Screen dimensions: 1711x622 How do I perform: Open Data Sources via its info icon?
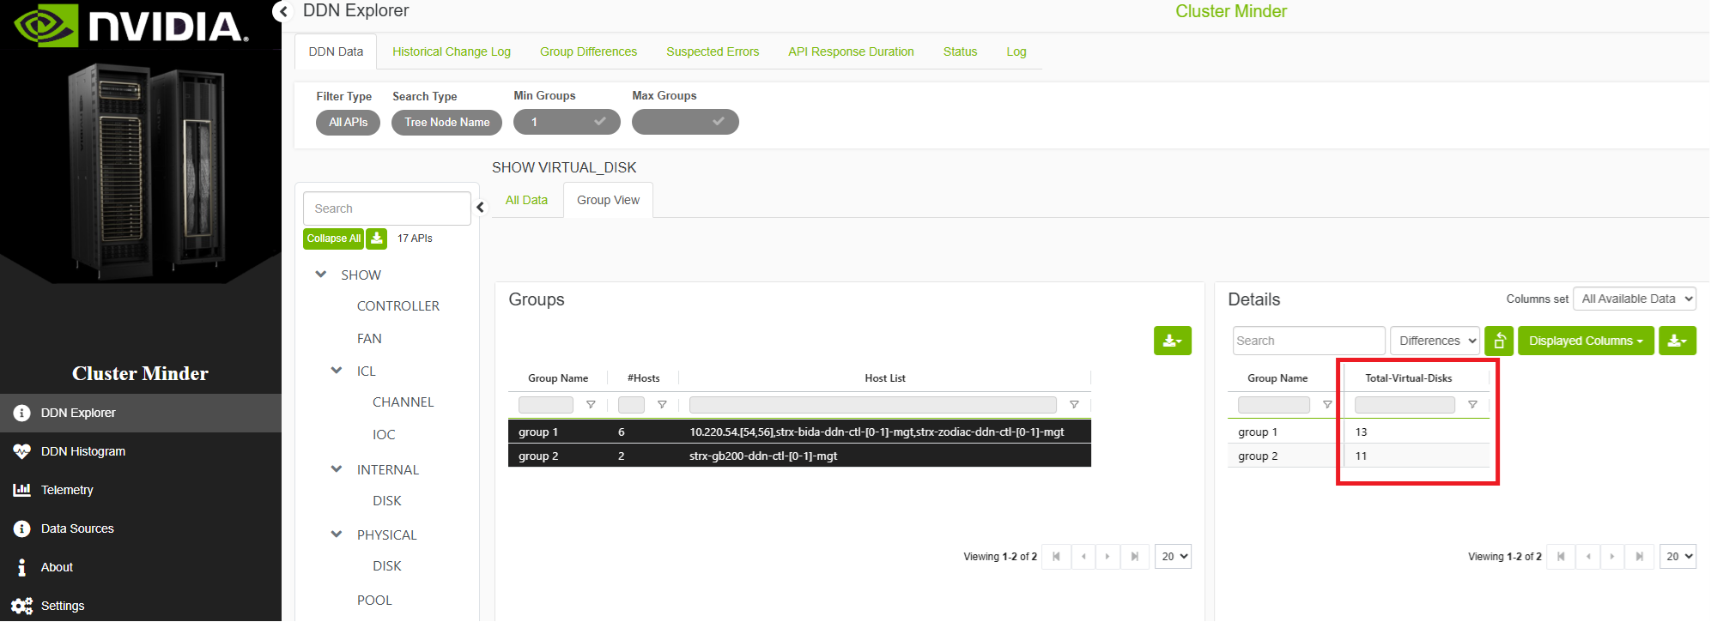pyautogui.click(x=22, y=528)
